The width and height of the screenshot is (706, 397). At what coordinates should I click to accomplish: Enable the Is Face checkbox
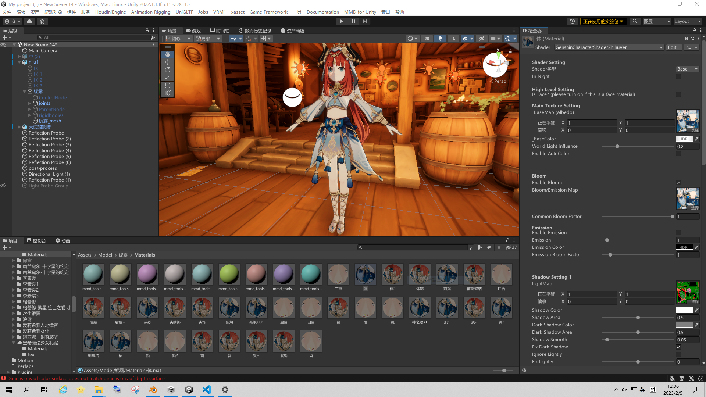[x=678, y=94]
